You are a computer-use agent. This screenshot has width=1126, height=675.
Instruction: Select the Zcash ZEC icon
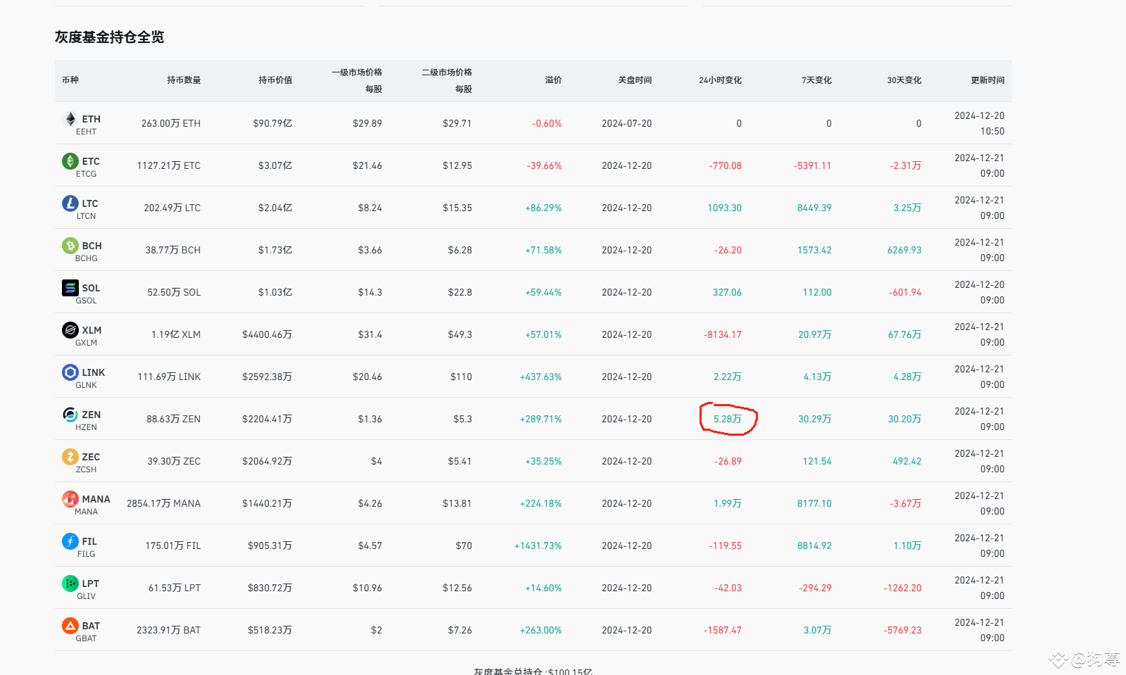click(70, 456)
